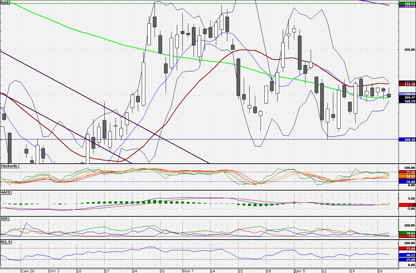Click the Stochastic 100.00 axis label
Viewport: 416px width, 273px height.
pos(409,168)
